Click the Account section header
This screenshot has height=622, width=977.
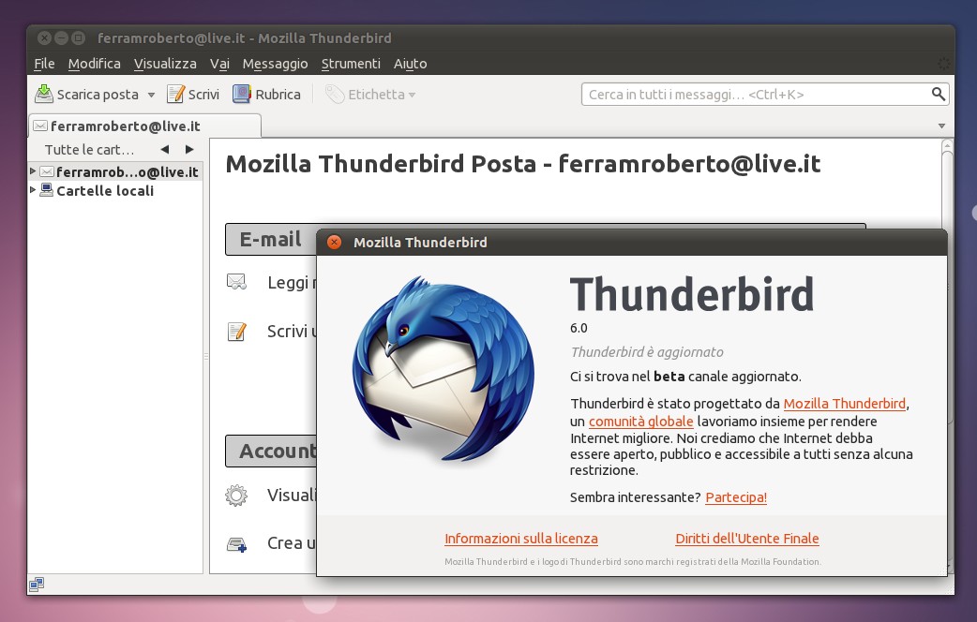point(271,451)
